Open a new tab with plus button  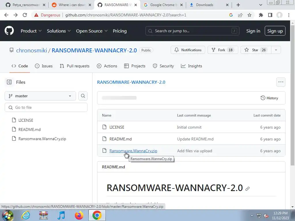pos(238,5)
